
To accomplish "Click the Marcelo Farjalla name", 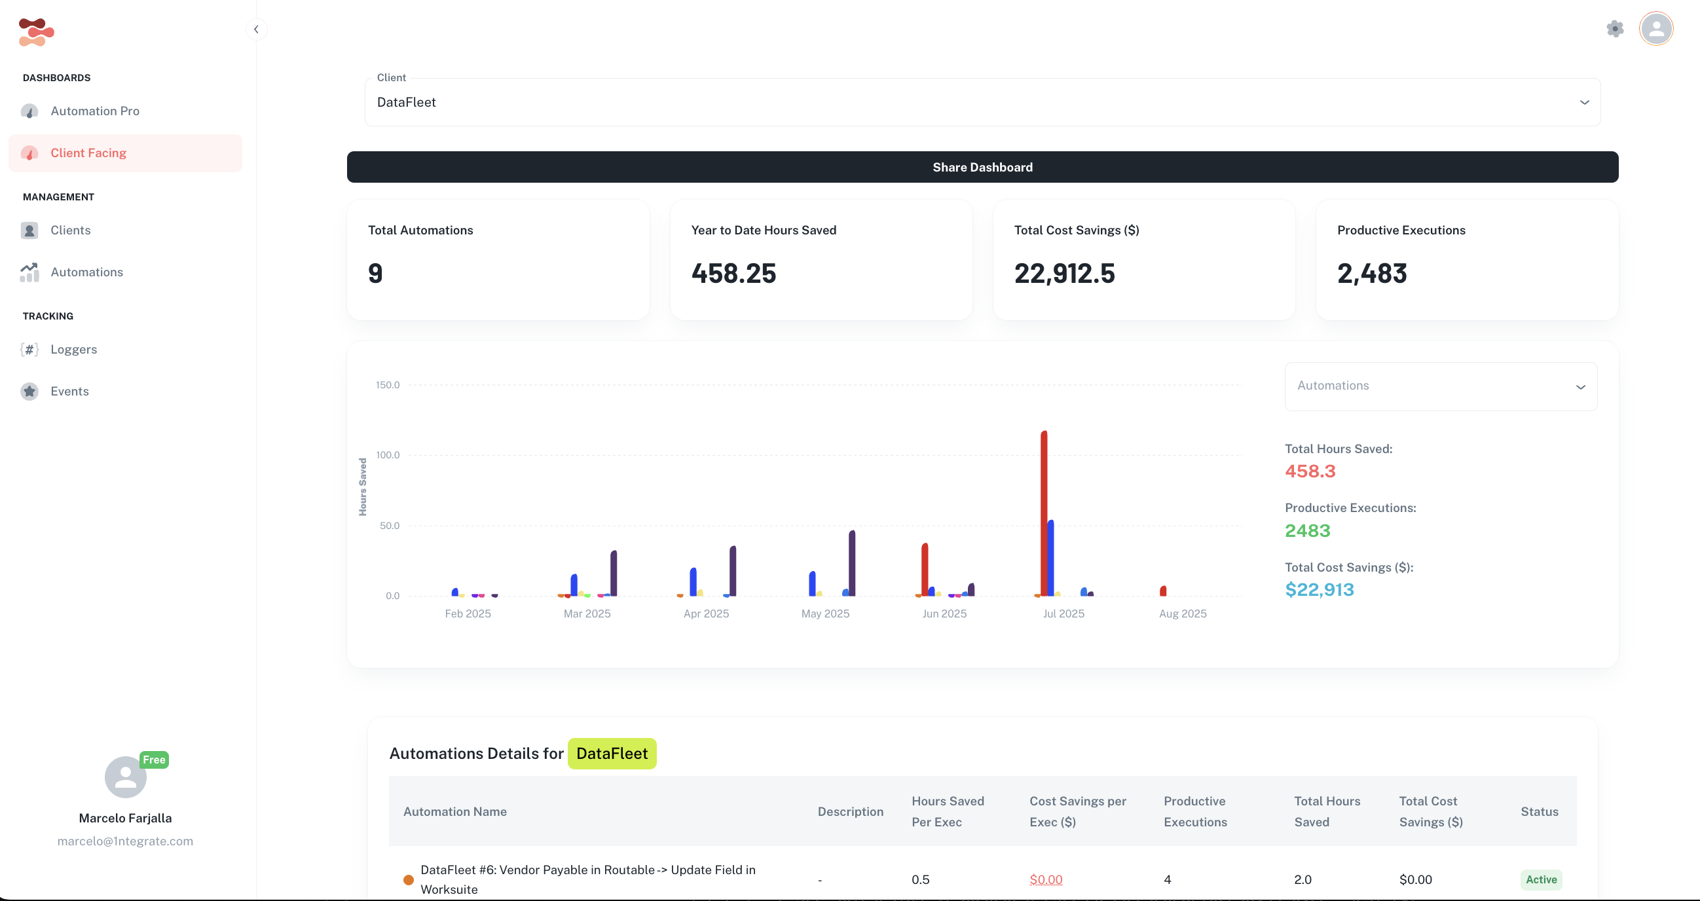I will [x=125, y=818].
